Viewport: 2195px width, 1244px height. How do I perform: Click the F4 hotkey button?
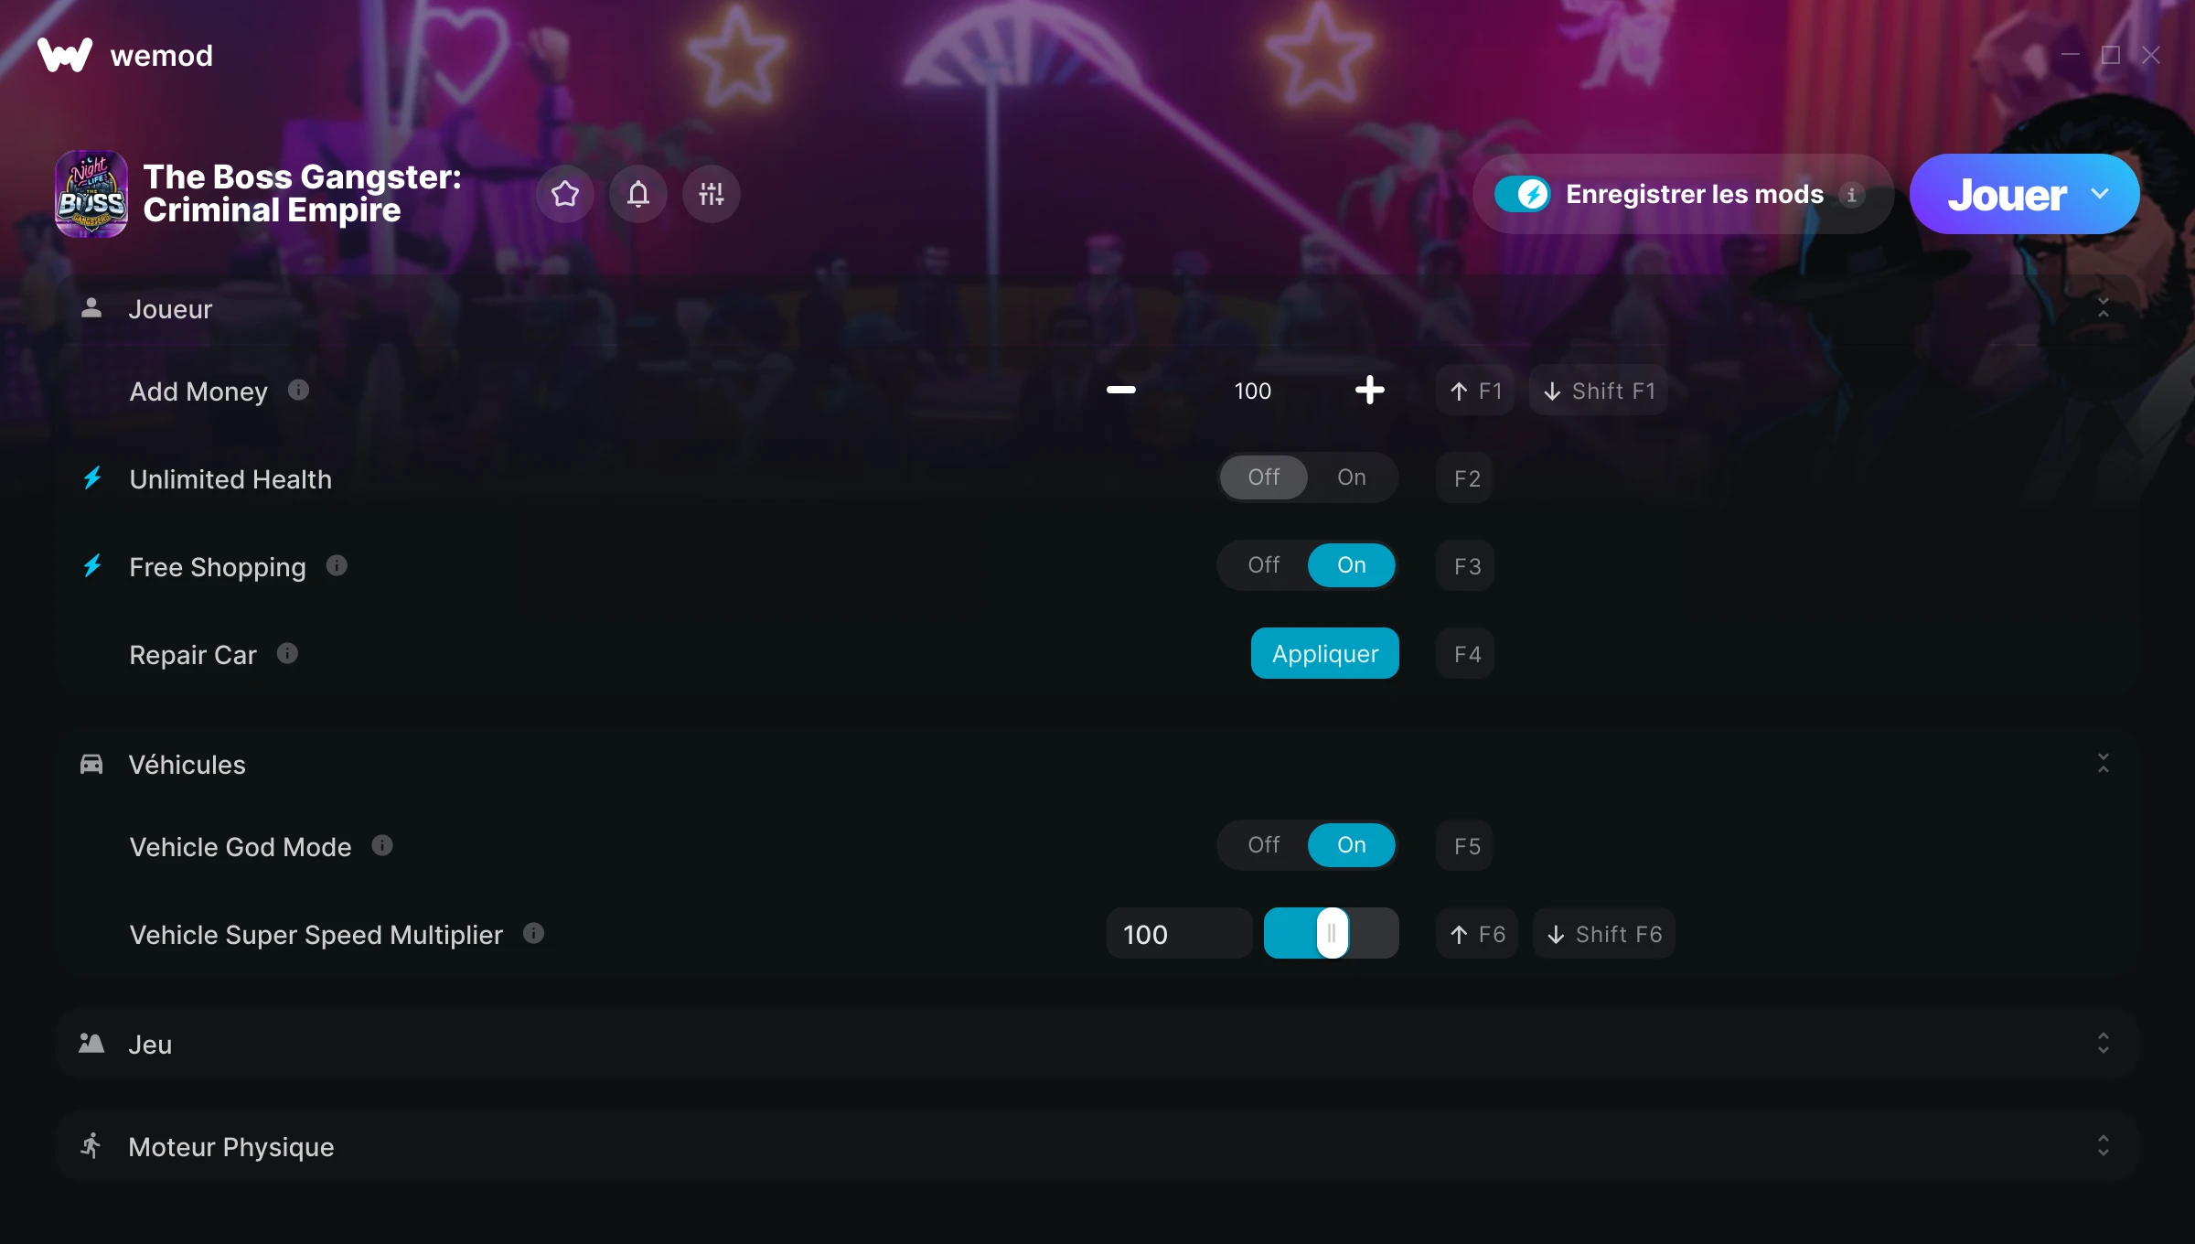[x=1466, y=654]
